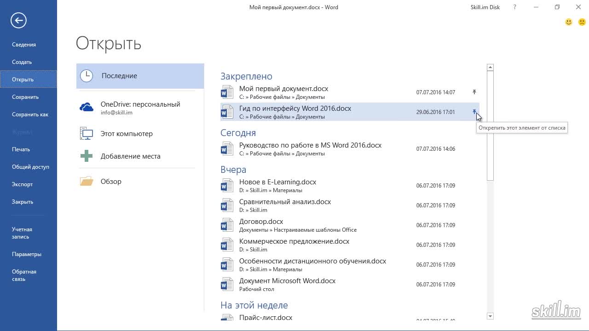
Task: Click the Help question mark icon
Action: (515, 7)
